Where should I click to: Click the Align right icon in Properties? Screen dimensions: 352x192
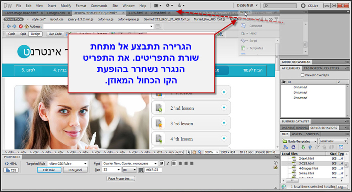coord(186,164)
